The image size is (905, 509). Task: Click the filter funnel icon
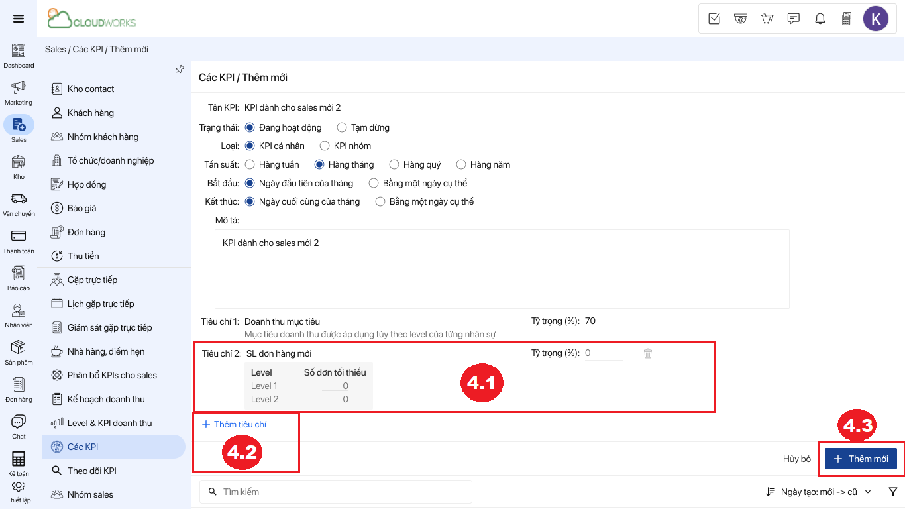(893, 492)
